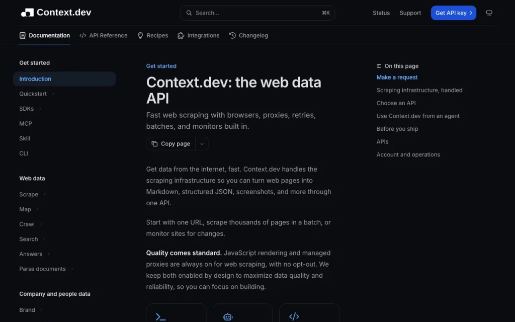Click the copy icon in Copy page

click(154, 143)
